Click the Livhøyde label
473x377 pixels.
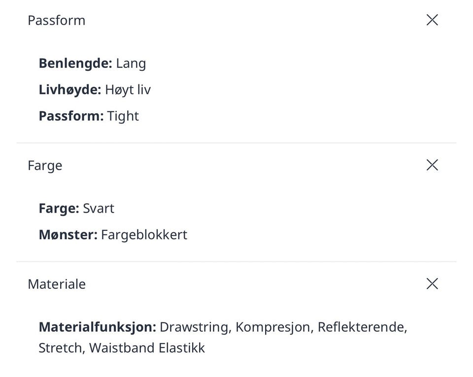(69, 90)
